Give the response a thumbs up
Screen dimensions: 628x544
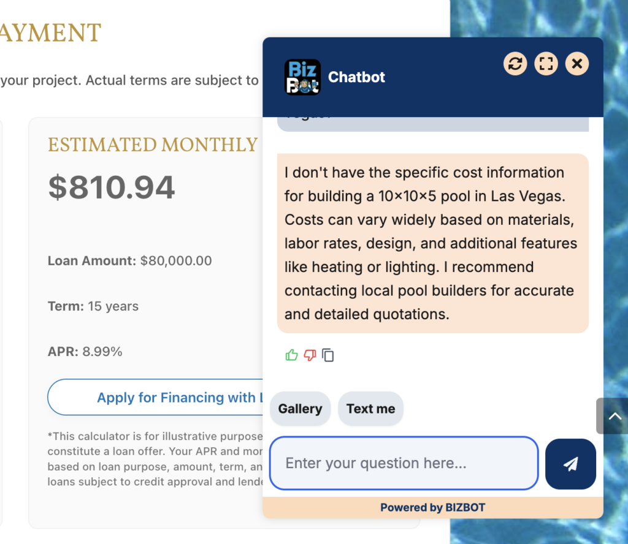click(291, 355)
